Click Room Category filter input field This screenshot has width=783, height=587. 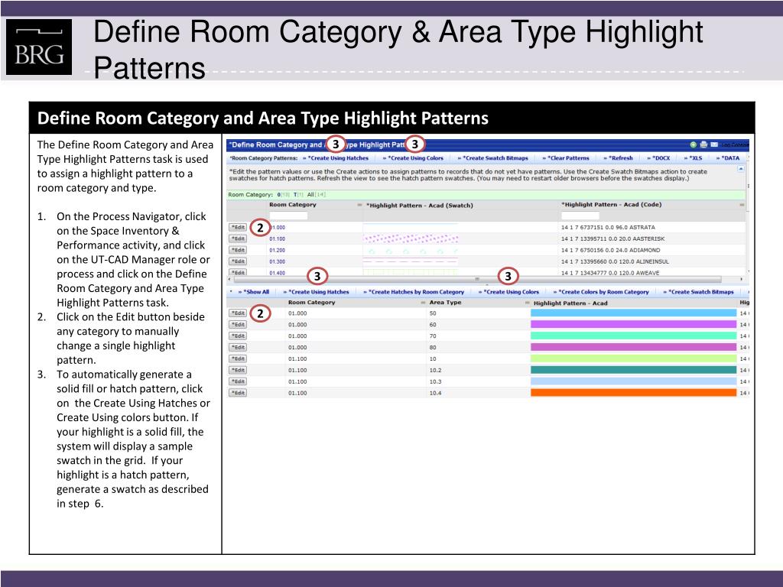click(288, 216)
